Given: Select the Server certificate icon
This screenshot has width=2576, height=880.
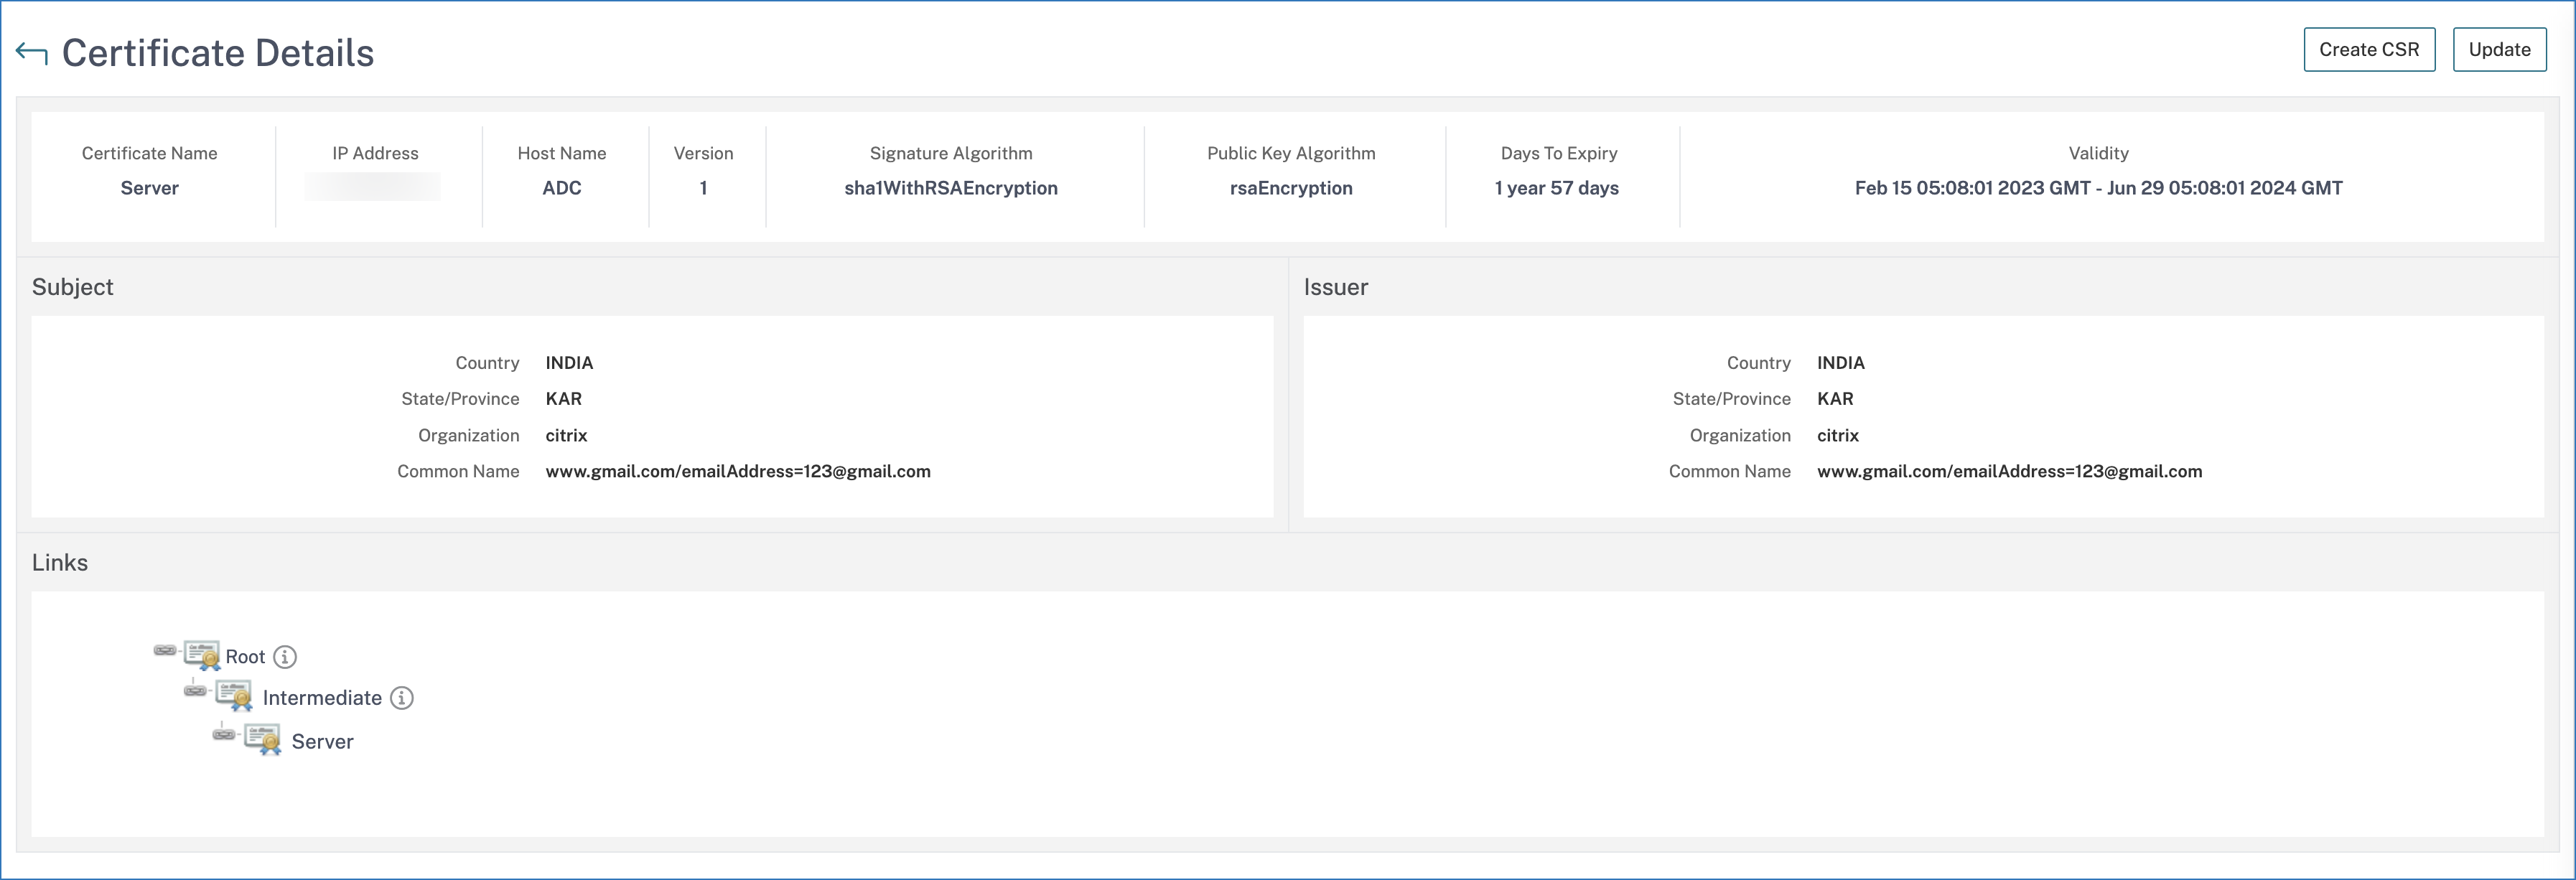Looking at the screenshot, I should (263, 740).
